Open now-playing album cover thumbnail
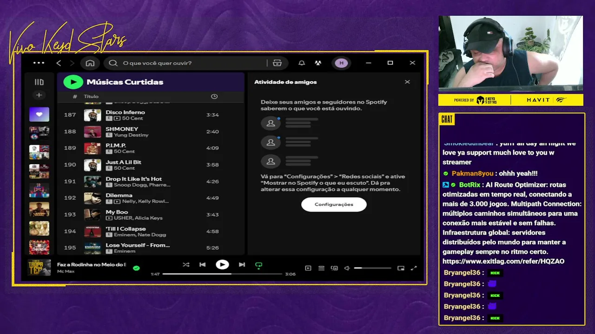The height and width of the screenshot is (334, 595). [39, 268]
